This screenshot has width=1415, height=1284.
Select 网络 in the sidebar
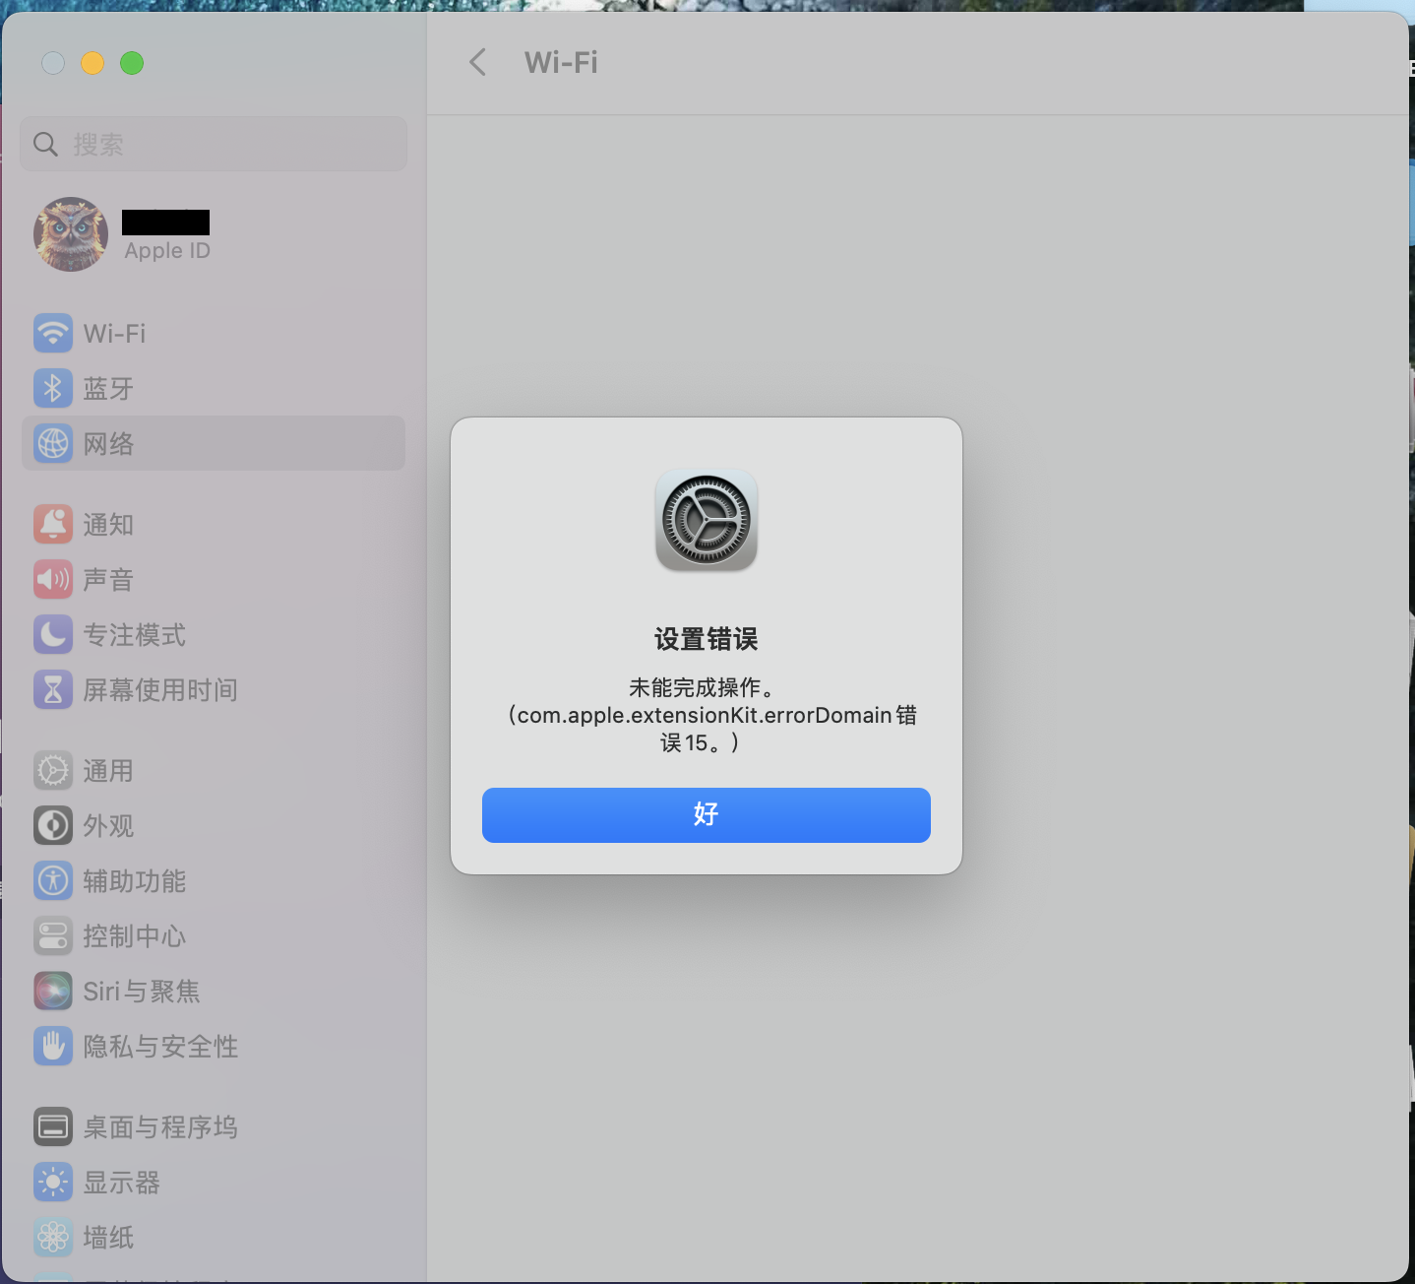[214, 443]
